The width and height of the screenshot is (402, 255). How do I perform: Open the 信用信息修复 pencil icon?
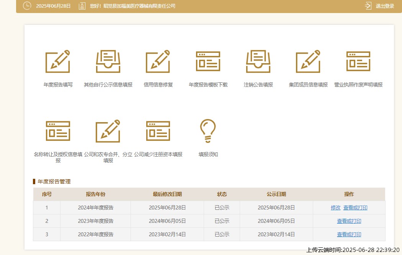158,62
